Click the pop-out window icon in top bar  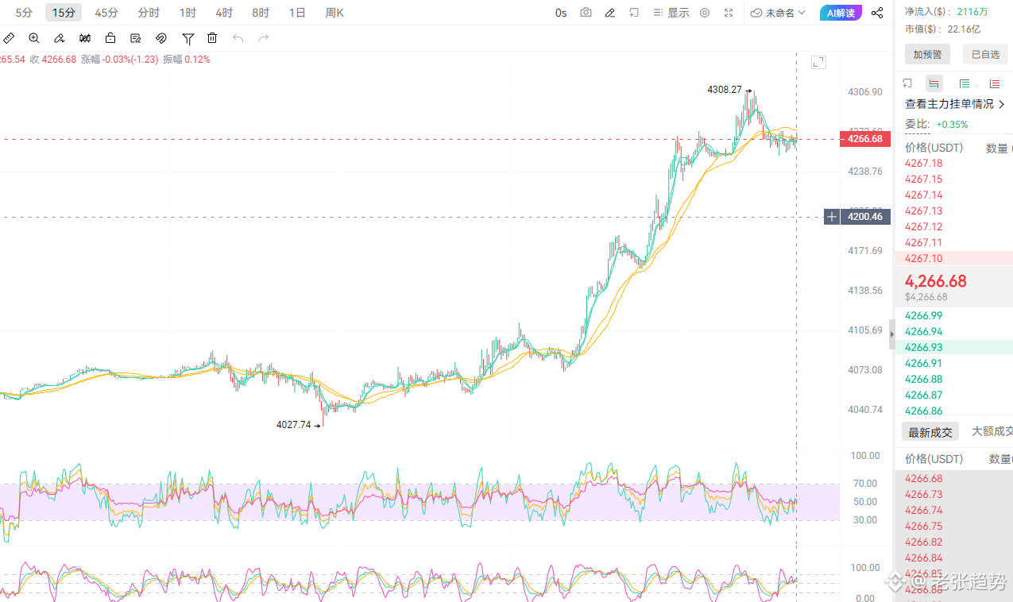pyautogui.click(x=634, y=13)
